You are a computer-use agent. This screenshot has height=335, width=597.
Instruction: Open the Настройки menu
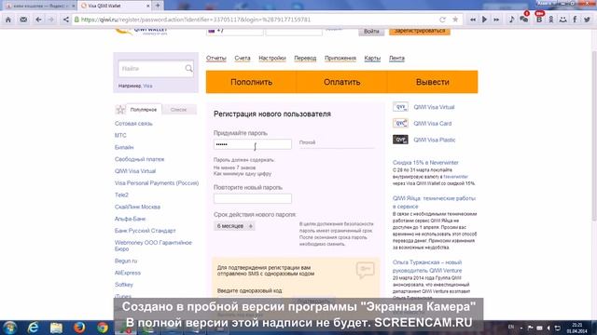(271, 58)
